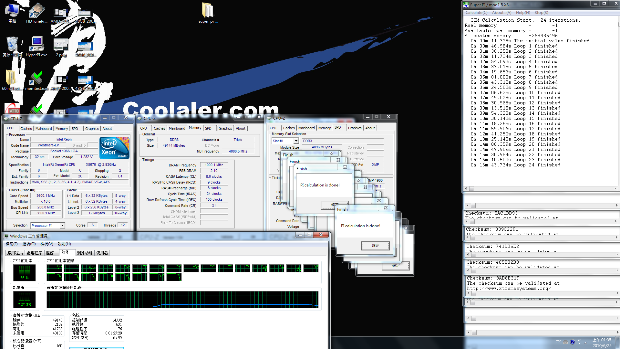
Task: Open Graphics tab in left CPU-Z window
Action: [x=92, y=129]
